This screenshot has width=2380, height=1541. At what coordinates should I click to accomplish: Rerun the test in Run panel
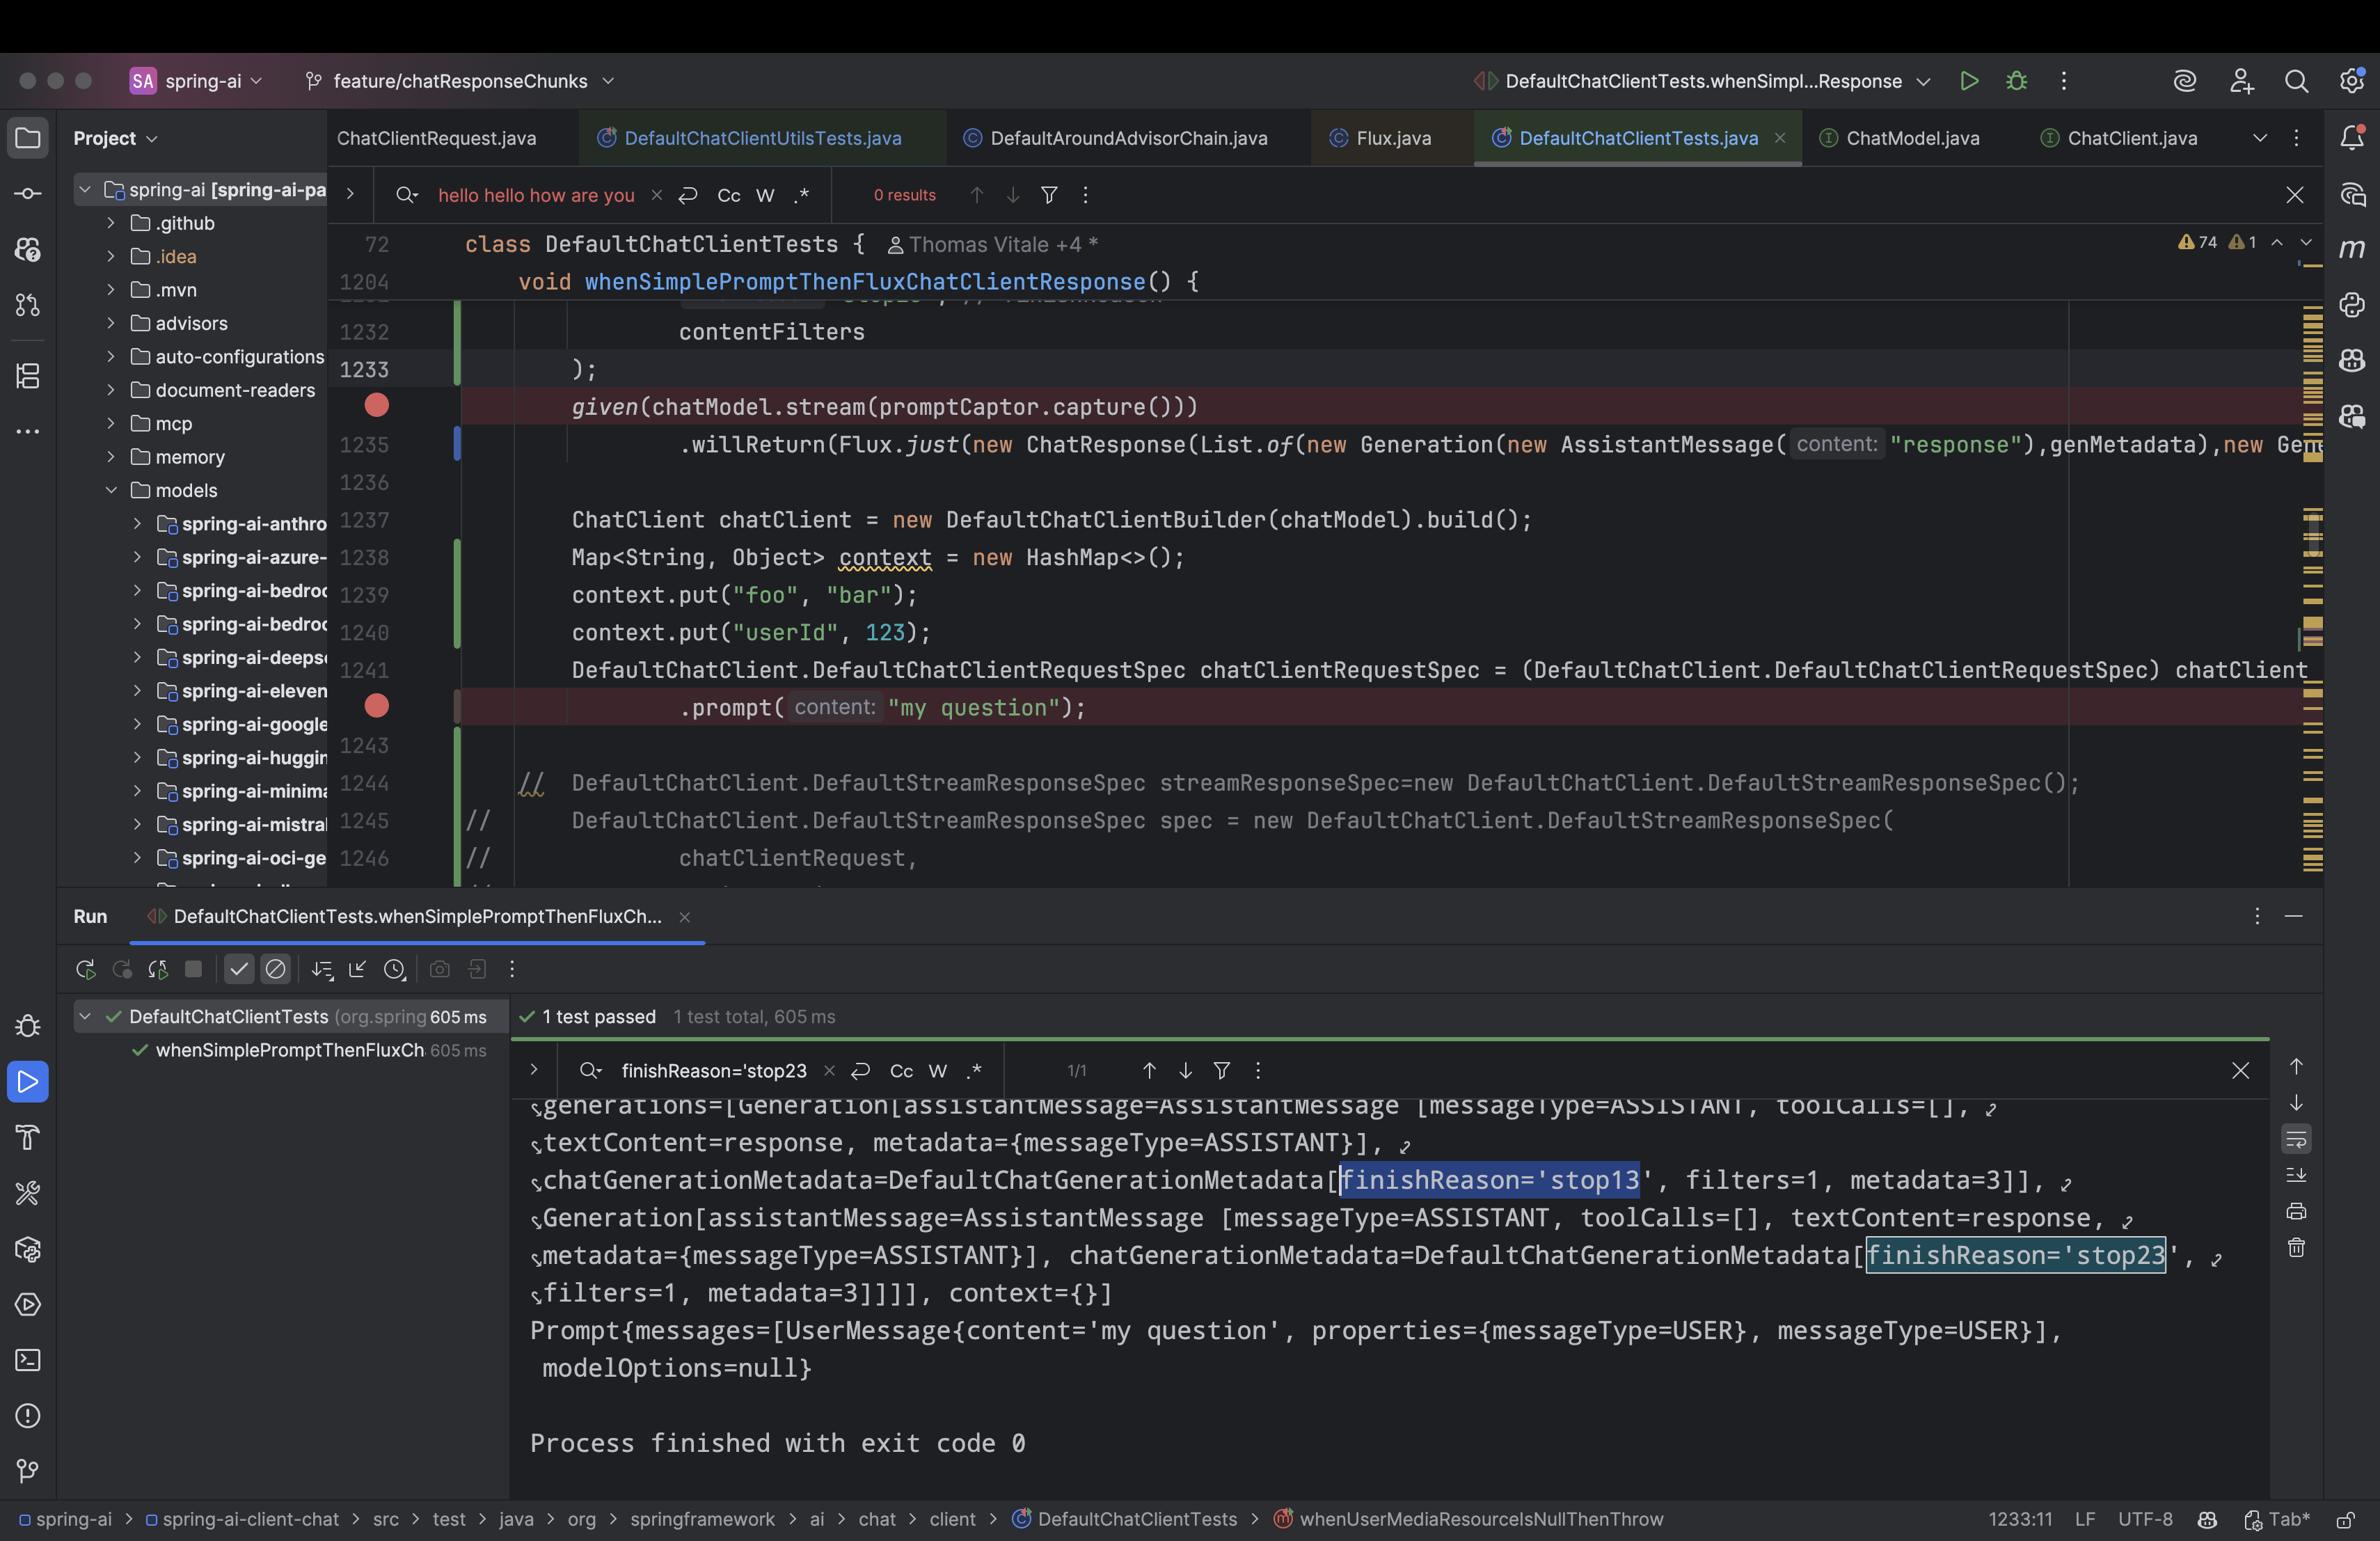86,969
